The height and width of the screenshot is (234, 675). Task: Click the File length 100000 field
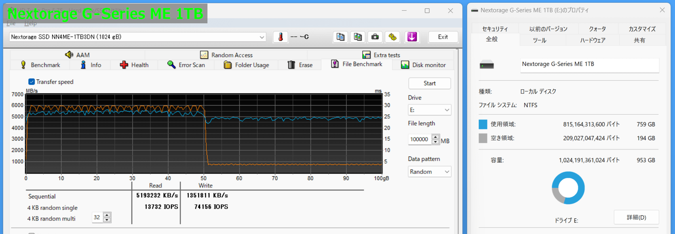(420, 139)
